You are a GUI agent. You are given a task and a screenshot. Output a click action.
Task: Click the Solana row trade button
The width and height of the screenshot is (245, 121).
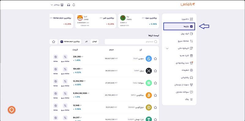[55, 83]
